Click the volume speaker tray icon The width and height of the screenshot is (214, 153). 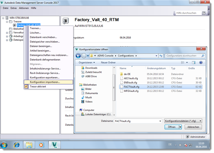tap(181, 145)
